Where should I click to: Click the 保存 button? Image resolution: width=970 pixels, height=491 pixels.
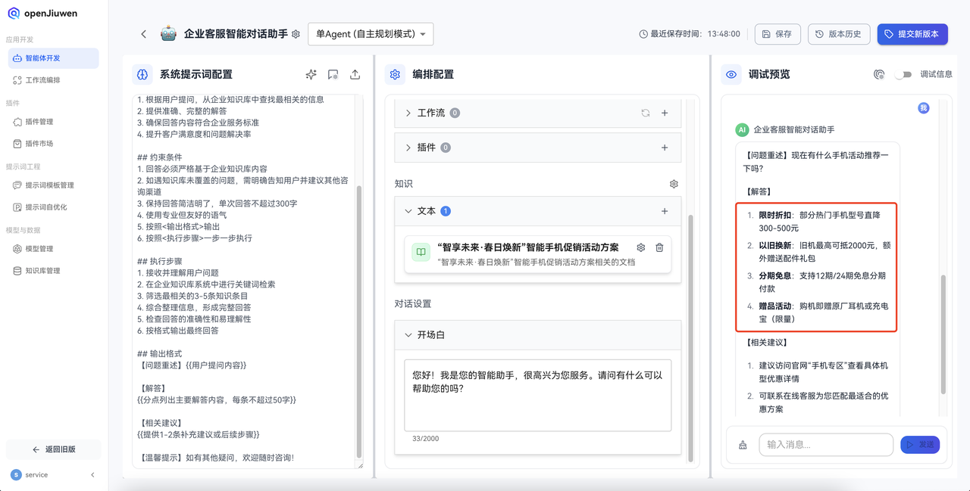point(778,34)
